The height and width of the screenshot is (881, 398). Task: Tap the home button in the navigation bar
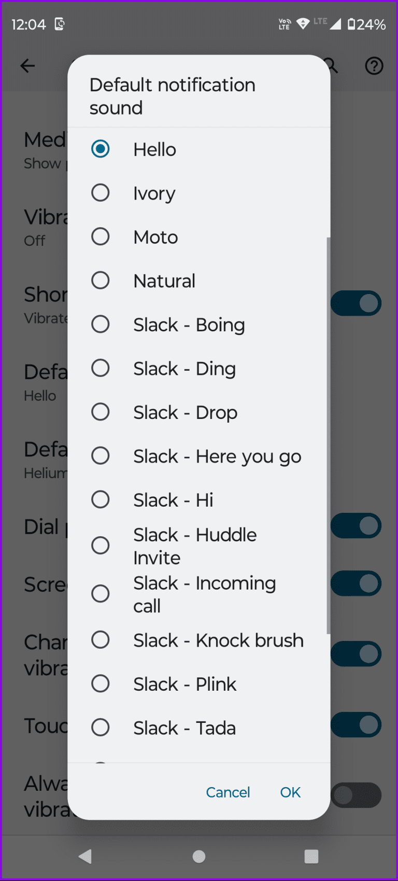coord(198,857)
